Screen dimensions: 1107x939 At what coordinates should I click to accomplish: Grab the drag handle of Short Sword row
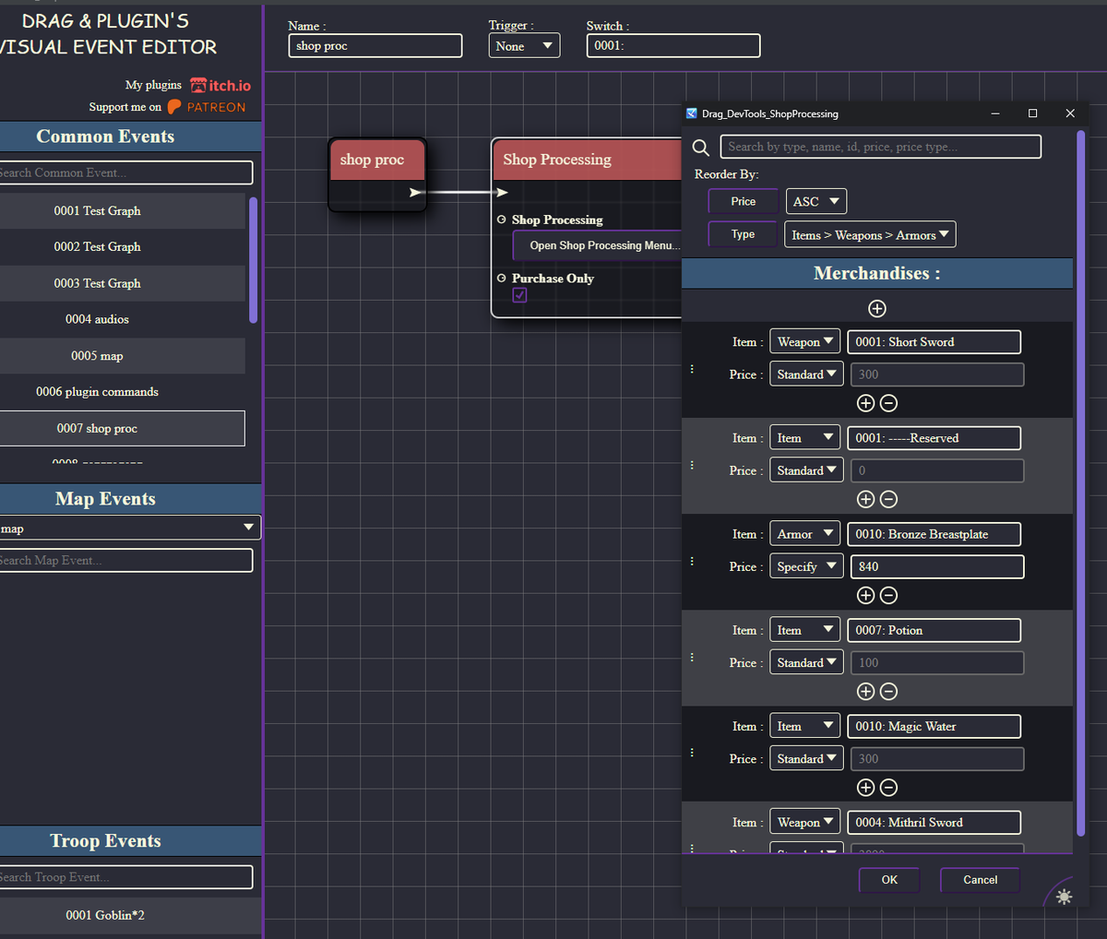pyautogui.click(x=692, y=369)
